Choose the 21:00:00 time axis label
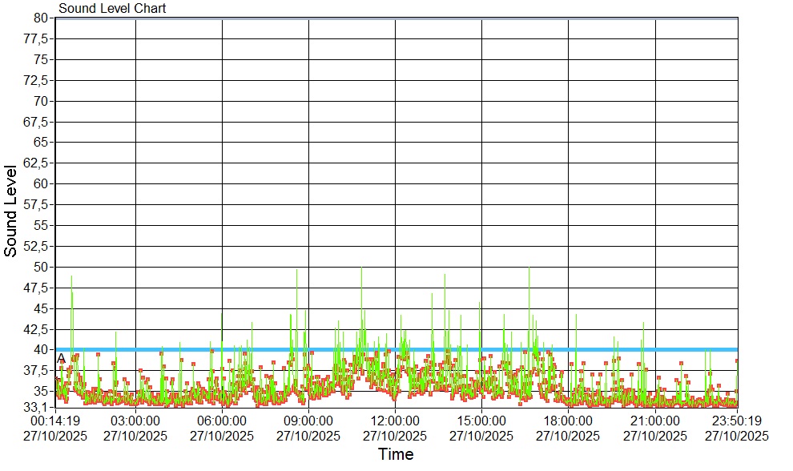The width and height of the screenshot is (793, 471). coord(655,421)
